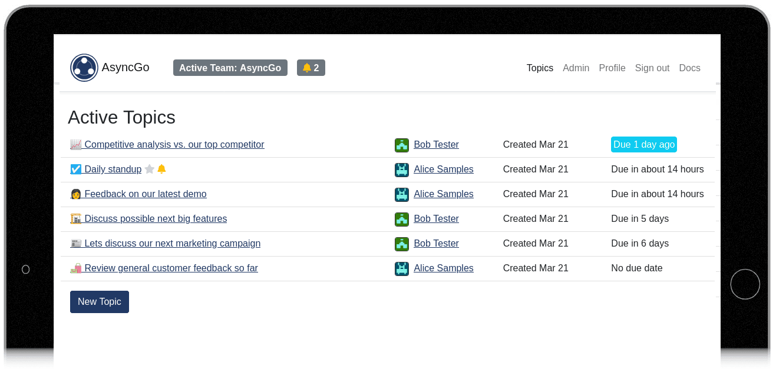Click the Due 1 day ago badge
Screen dimensions: 776x369
(x=643, y=145)
